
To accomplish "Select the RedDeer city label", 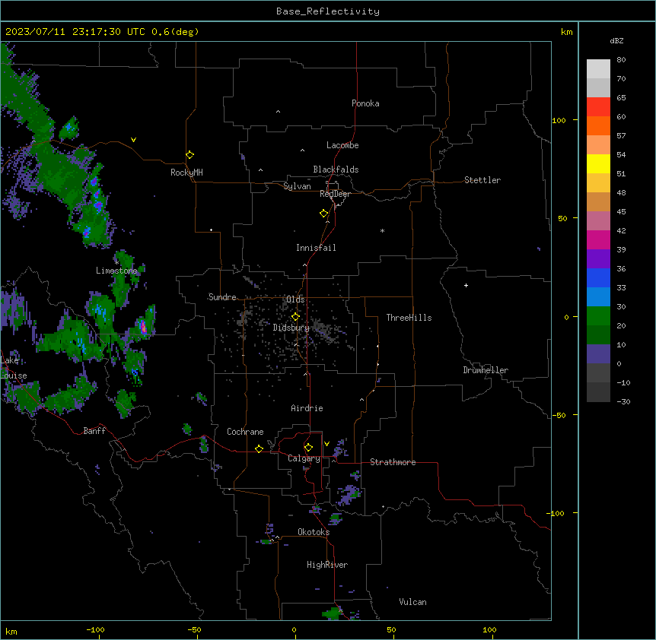I will point(335,194).
